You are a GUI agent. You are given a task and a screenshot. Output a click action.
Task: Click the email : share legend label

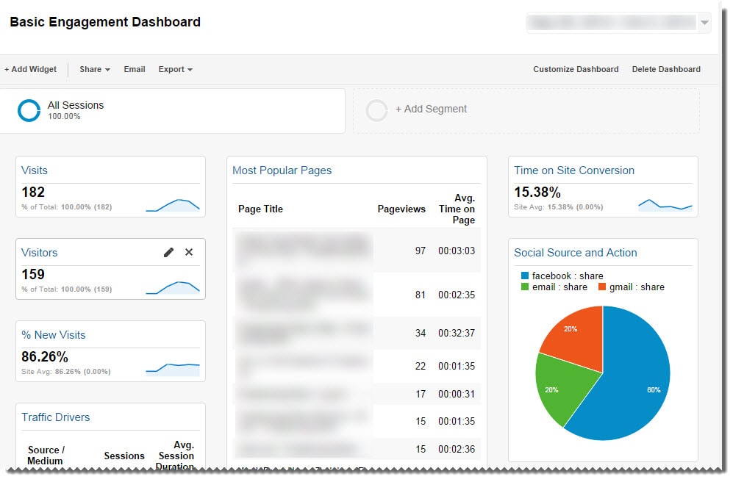point(559,287)
